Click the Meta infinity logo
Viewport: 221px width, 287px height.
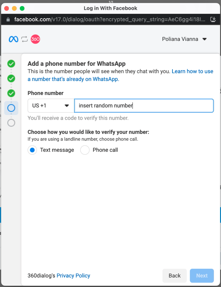click(13, 39)
